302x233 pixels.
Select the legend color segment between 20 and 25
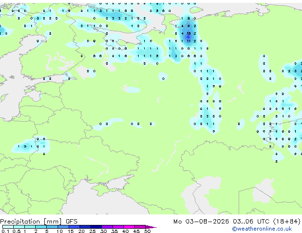coord(85,227)
